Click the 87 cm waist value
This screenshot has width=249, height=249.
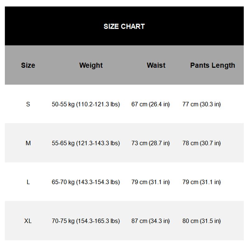[151, 221]
